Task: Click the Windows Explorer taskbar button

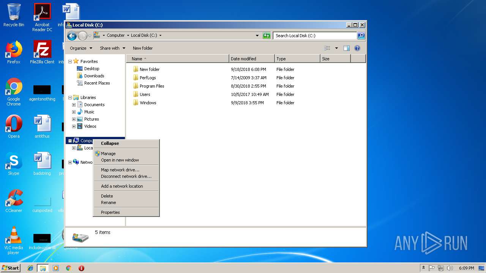Action: 43,268
